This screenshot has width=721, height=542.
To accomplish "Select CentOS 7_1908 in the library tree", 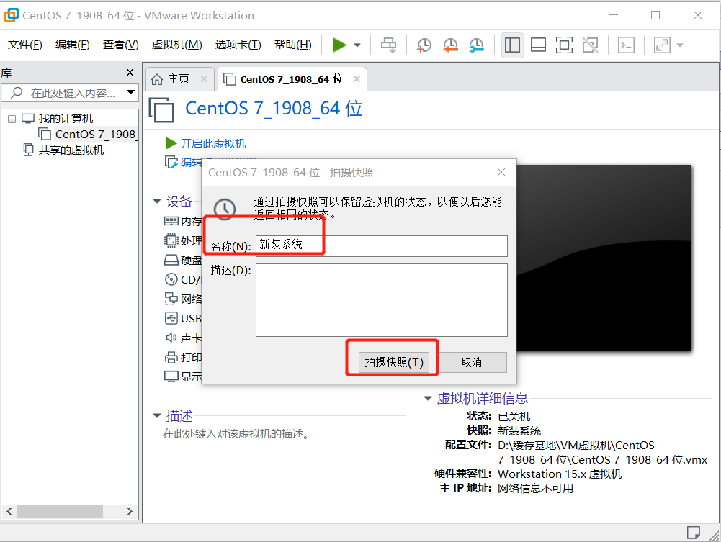I will pos(95,134).
